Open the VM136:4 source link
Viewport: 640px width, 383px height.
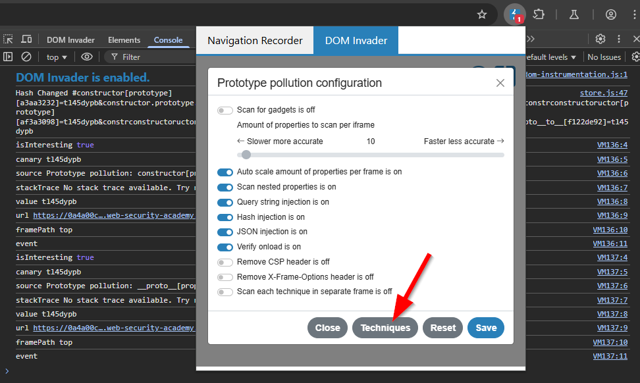(x=612, y=145)
